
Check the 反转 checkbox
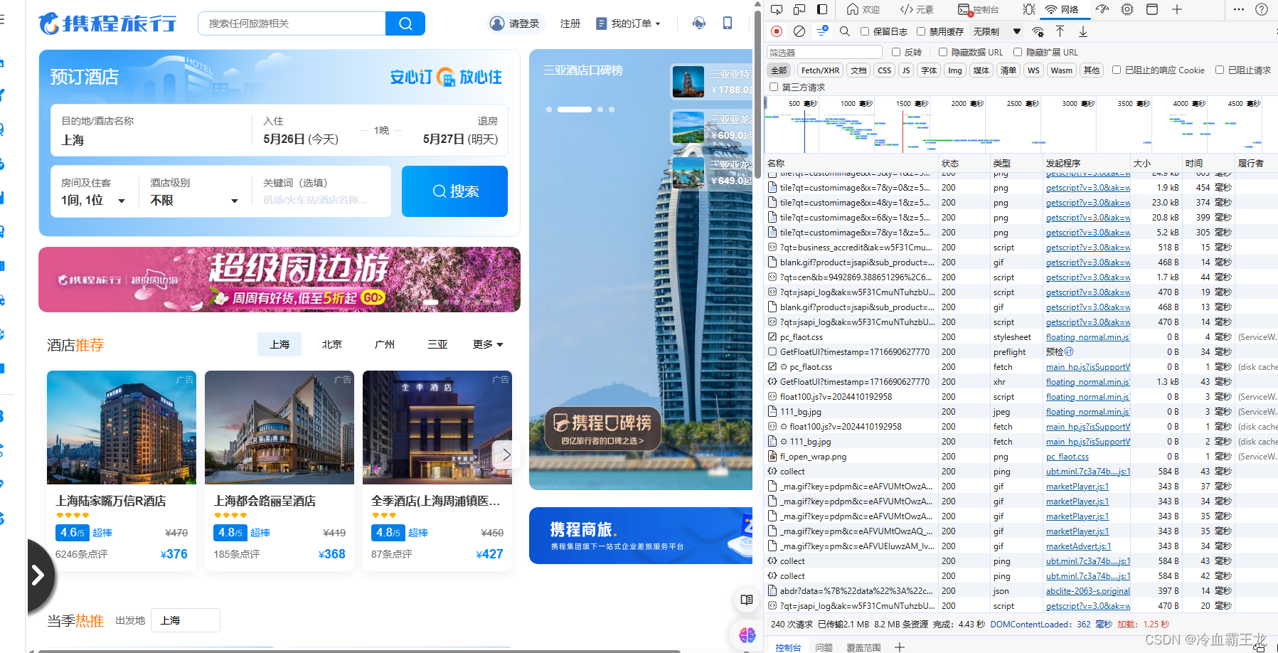pos(896,52)
